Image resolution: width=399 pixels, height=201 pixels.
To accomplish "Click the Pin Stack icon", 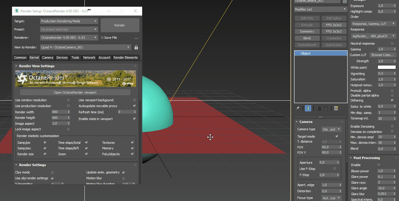I will coord(297,108).
